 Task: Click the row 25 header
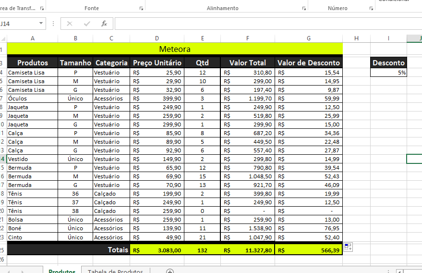[3, 250]
